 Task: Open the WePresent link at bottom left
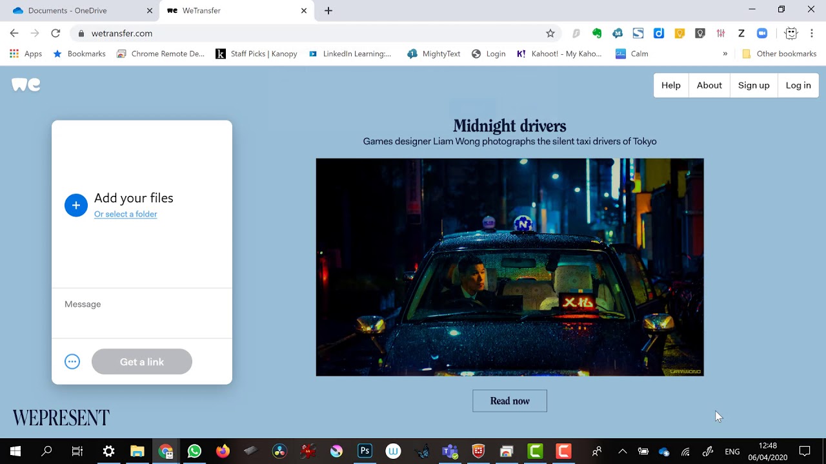coord(61,418)
